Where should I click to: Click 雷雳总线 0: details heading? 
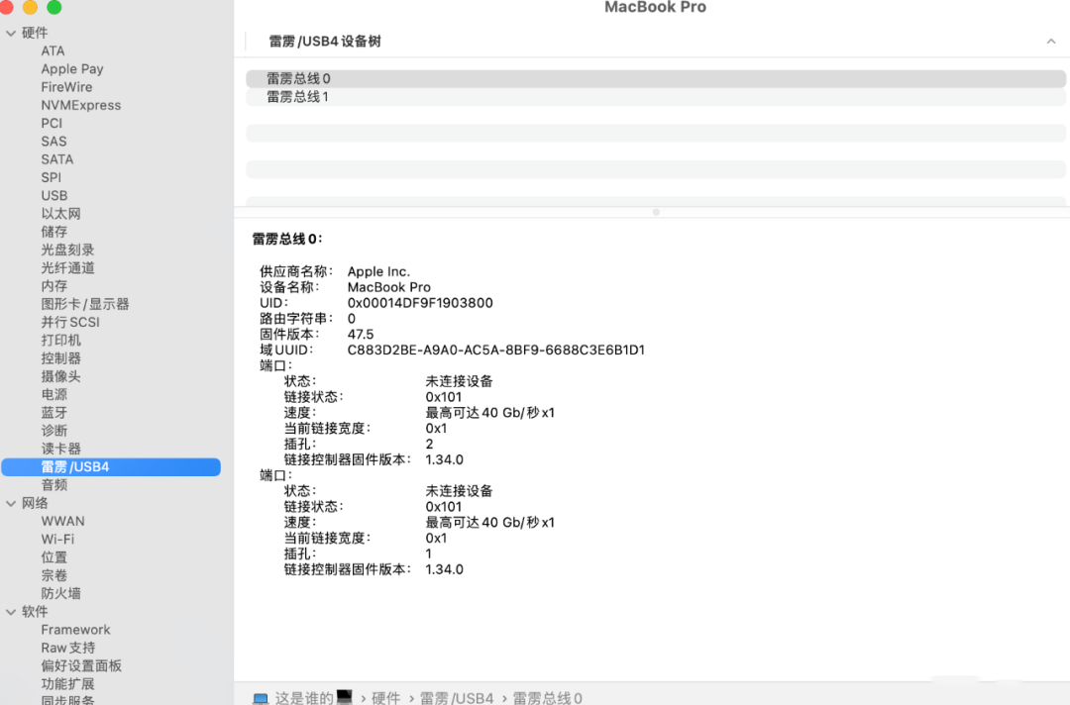tap(287, 239)
